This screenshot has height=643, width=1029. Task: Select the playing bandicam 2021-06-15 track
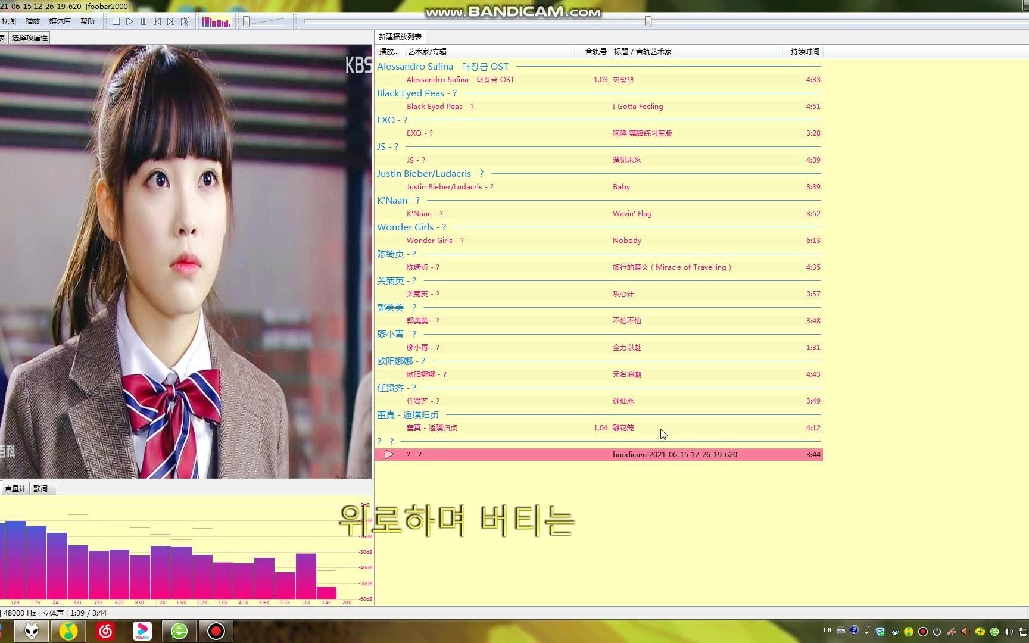pos(598,455)
